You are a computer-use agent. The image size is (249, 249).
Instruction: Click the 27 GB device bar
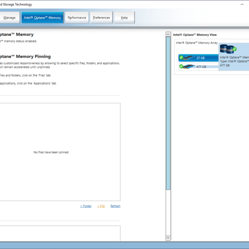(x=198, y=58)
